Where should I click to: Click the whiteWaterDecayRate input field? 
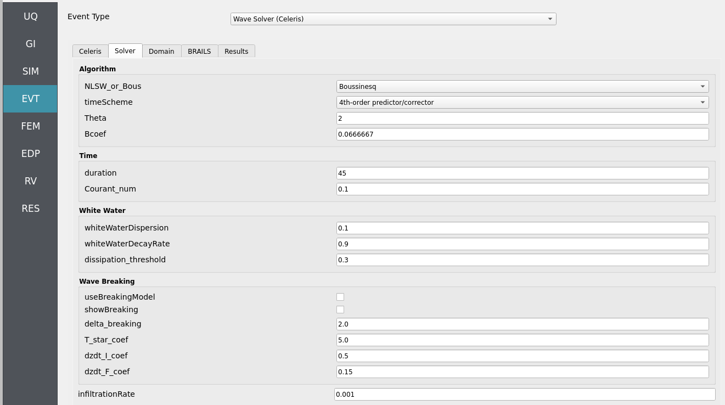coord(522,244)
